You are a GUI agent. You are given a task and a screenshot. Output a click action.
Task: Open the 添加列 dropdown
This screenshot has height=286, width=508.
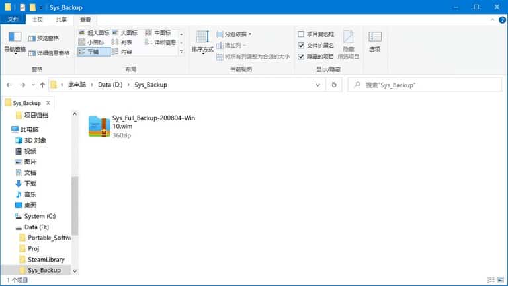tap(232, 46)
